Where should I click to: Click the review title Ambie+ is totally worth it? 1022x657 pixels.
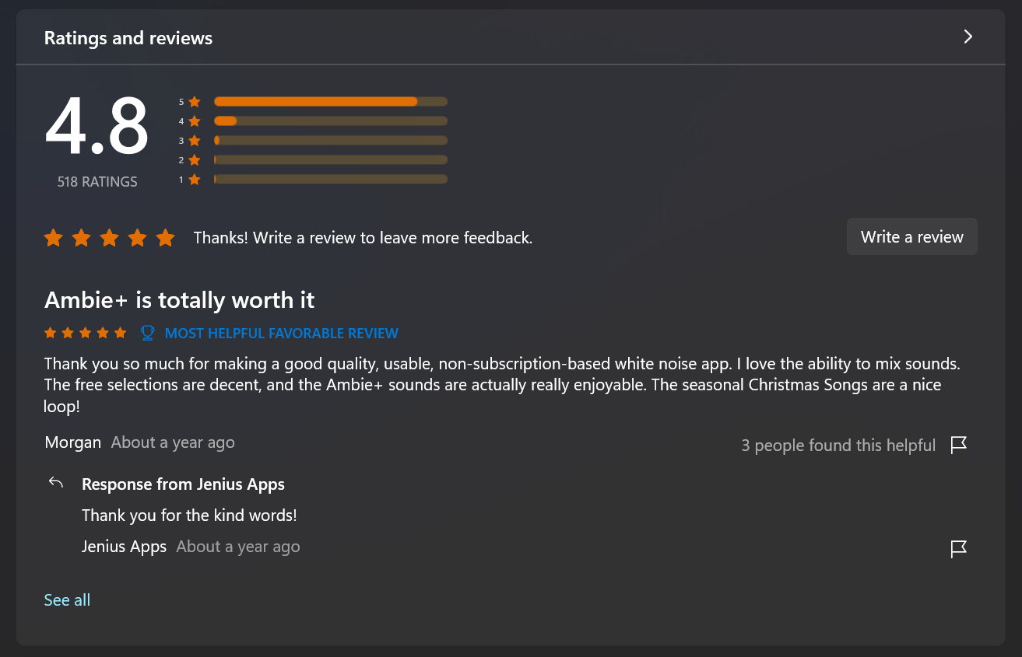click(x=180, y=299)
